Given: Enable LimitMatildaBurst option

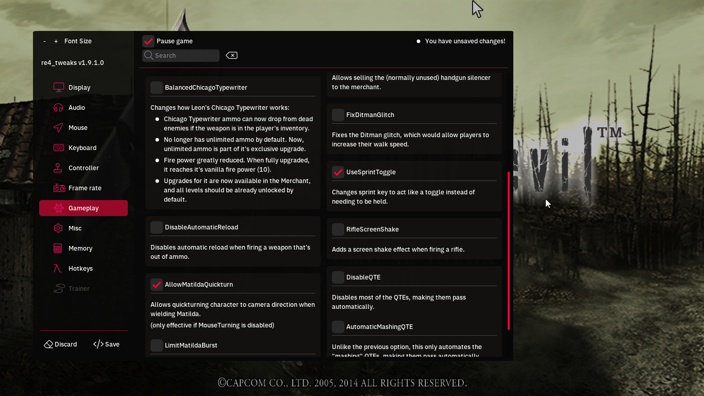Looking at the screenshot, I should [x=157, y=345].
